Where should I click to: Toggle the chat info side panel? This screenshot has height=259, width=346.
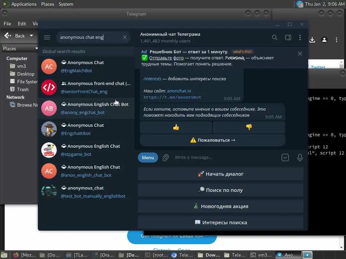pos(288,37)
